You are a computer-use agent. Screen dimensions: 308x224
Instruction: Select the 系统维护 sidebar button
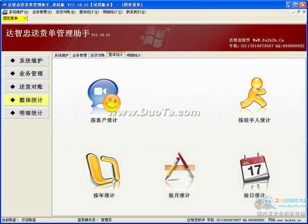click(26, 61)
